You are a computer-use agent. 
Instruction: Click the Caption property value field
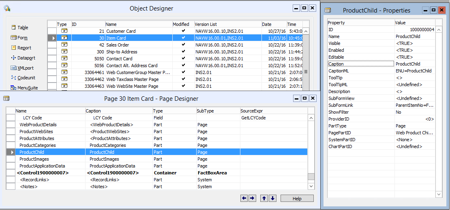click(414, 64)
